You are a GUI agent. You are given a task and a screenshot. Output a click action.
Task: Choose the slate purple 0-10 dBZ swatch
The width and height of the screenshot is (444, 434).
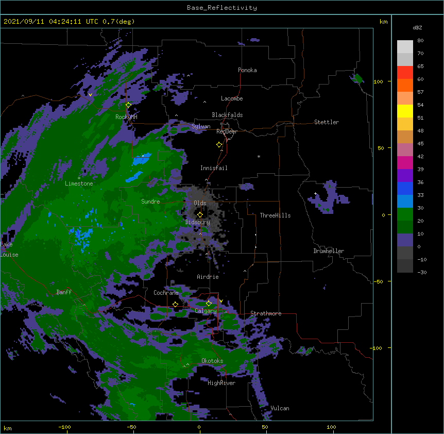pos(405,240)
